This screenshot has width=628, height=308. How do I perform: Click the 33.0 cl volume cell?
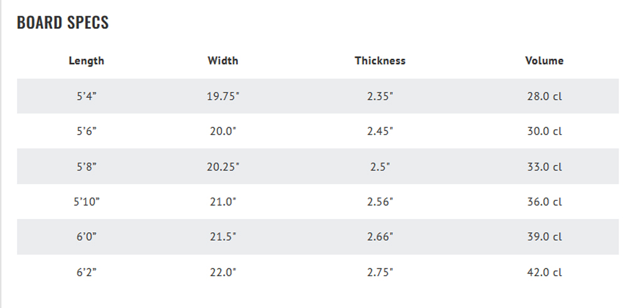pyautogui.click(x=544, y=166)
